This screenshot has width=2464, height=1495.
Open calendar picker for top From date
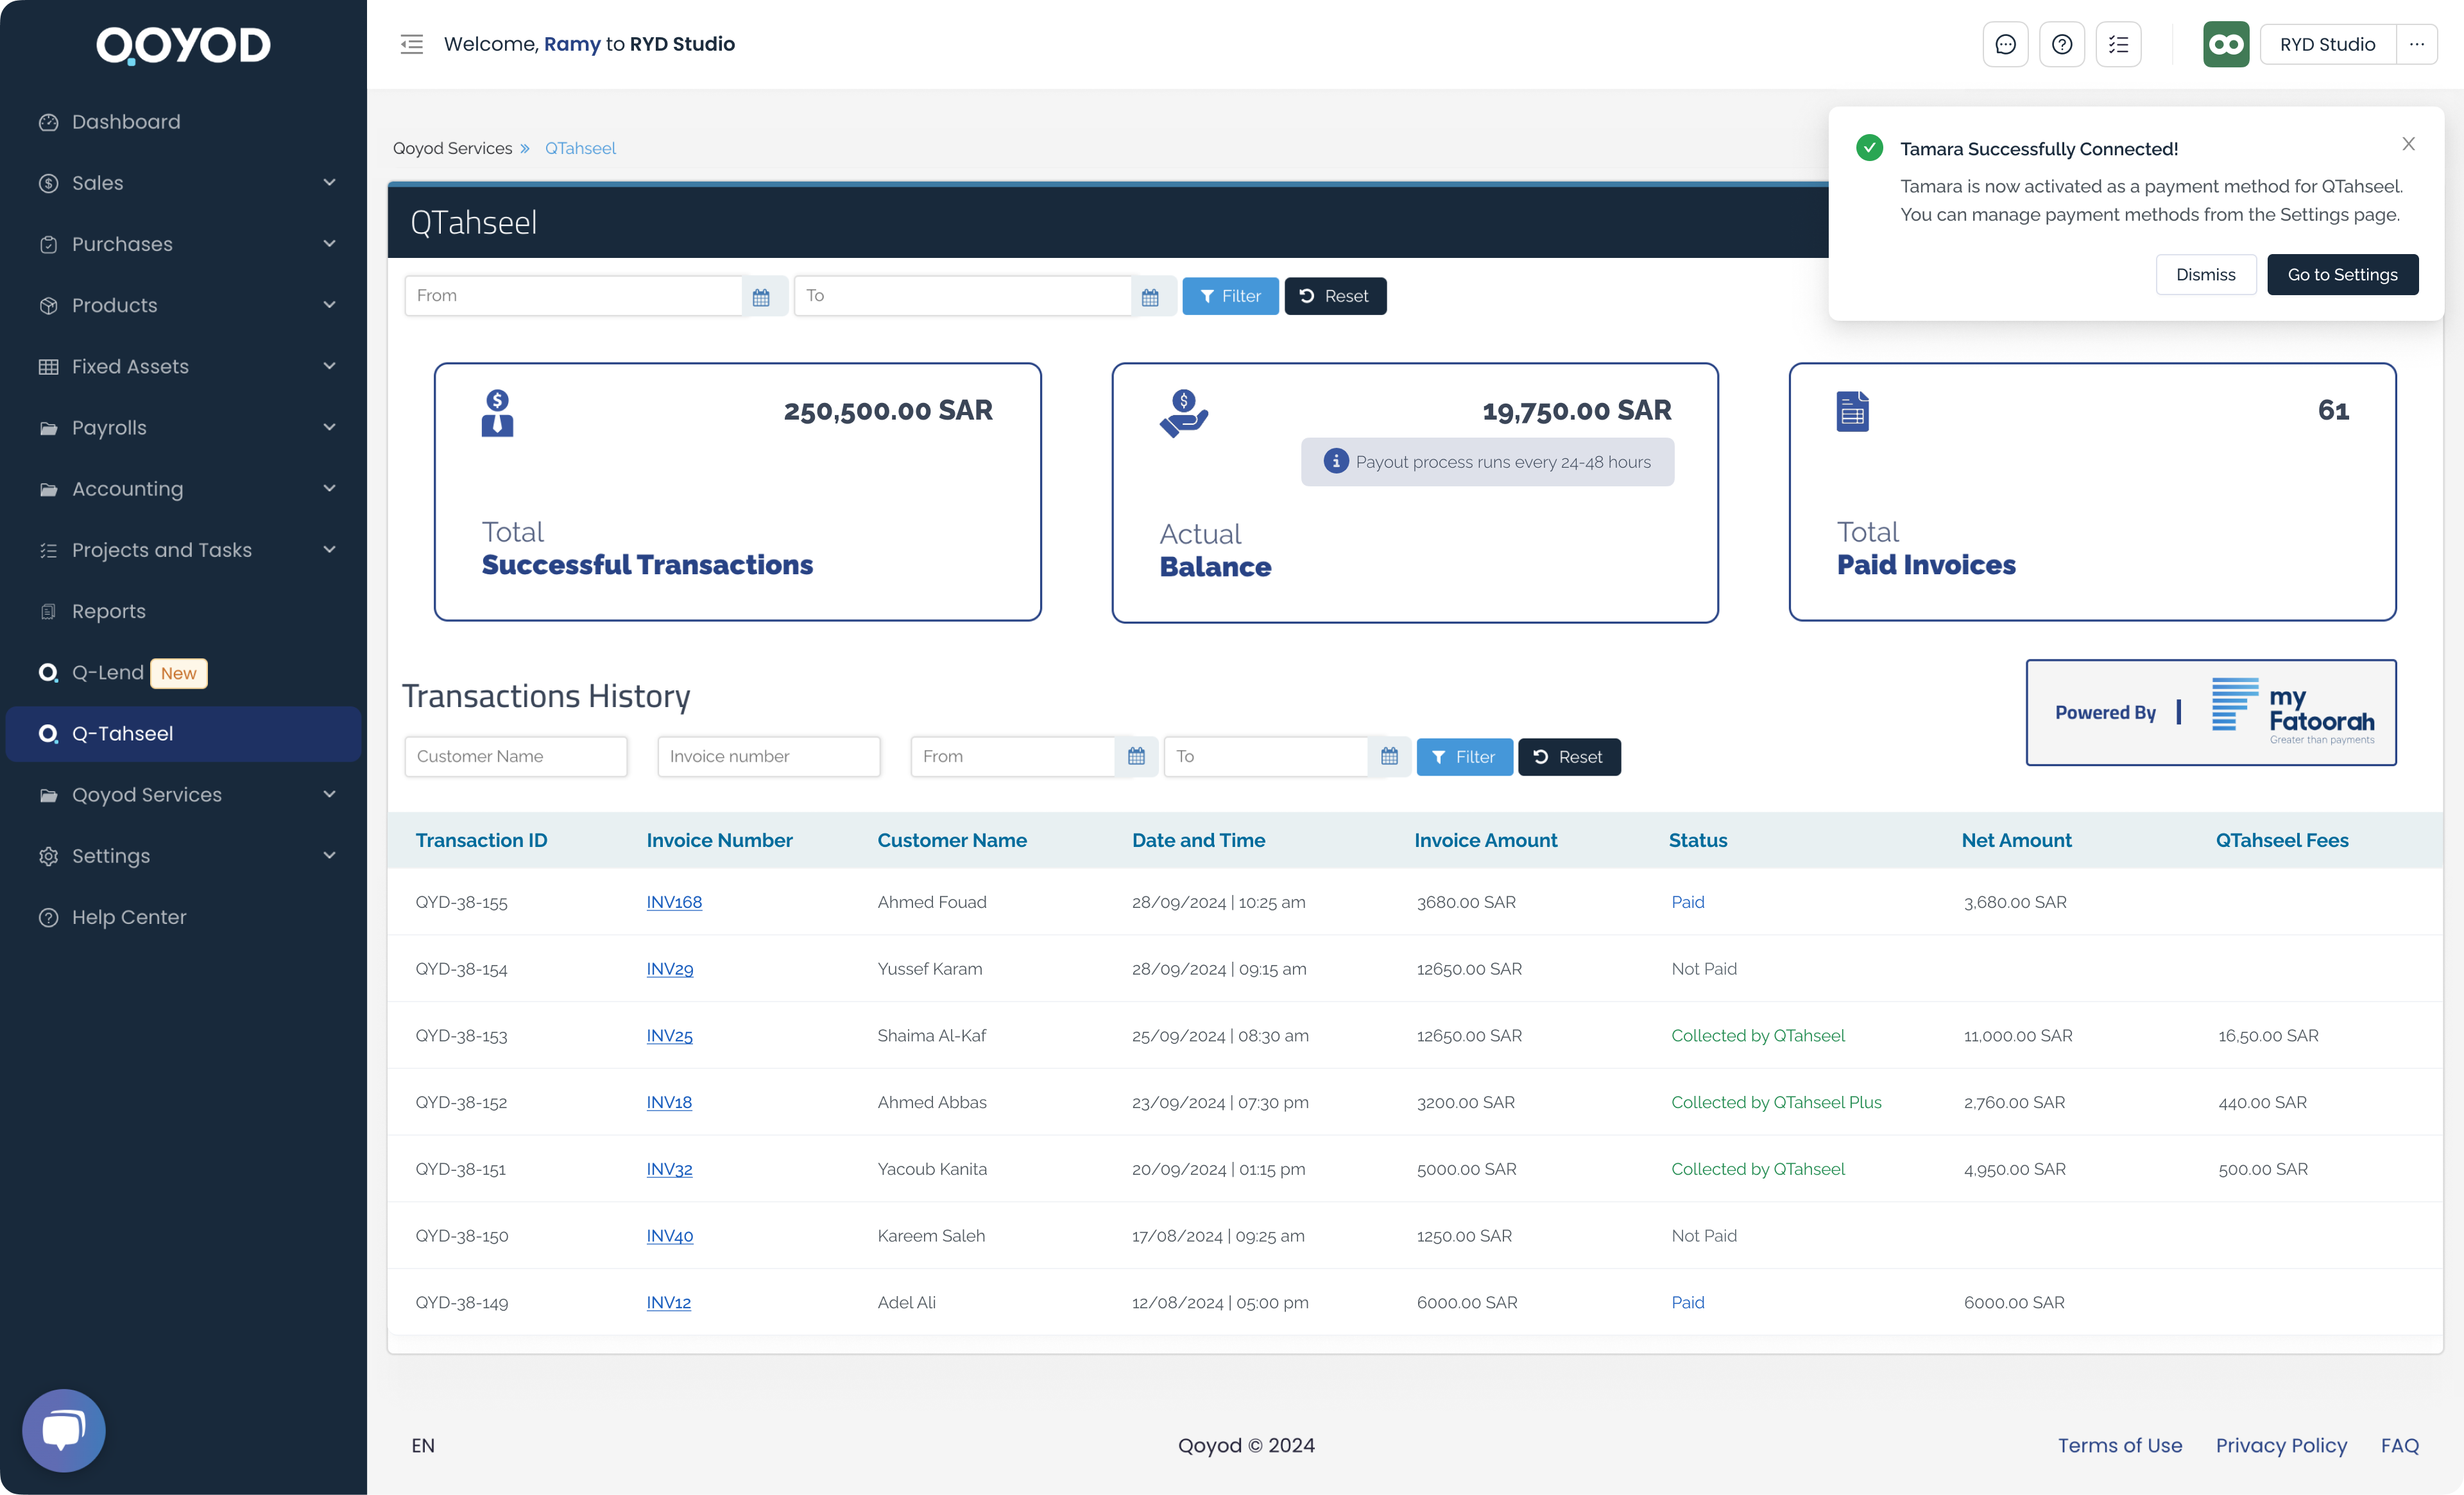pos(761,297)
